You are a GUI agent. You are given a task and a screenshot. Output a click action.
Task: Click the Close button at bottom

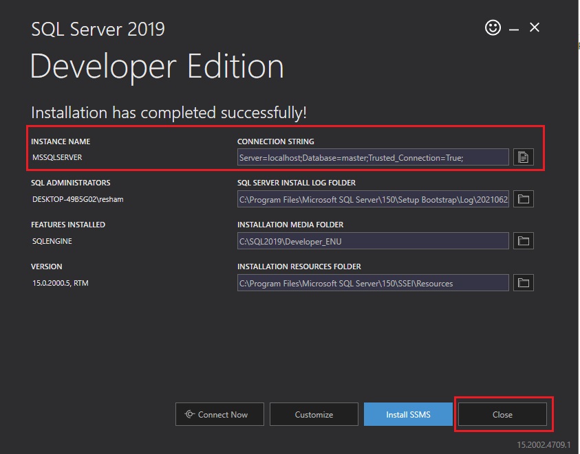click(x=502, y=414)
